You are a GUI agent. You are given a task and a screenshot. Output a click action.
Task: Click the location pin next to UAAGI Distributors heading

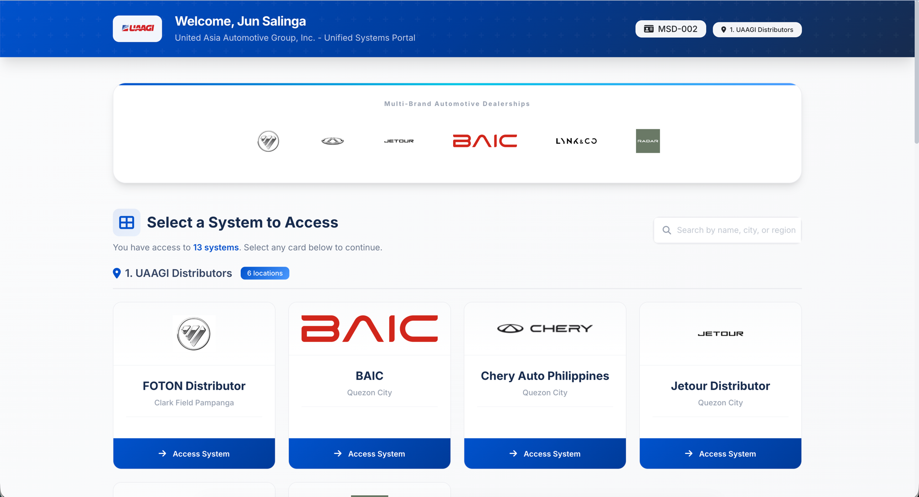[x=116, y=273]
